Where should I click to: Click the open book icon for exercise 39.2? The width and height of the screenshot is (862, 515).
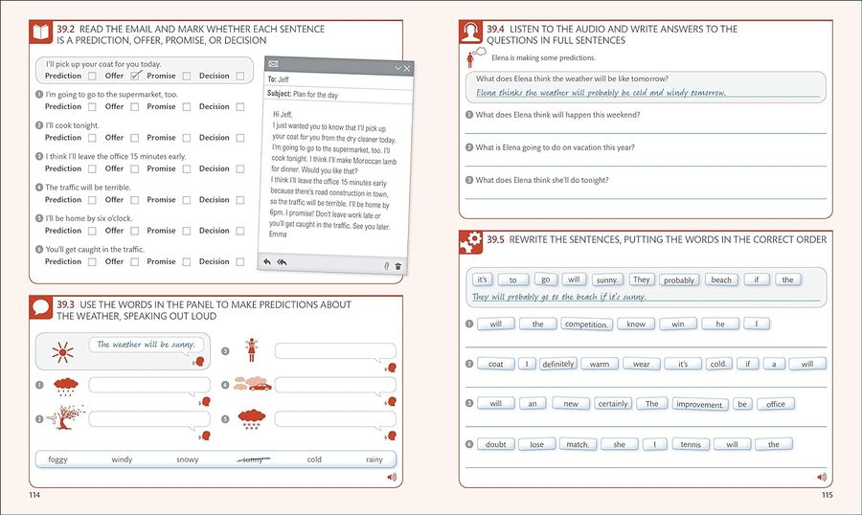pyautogui.click(x=40, y=32)
